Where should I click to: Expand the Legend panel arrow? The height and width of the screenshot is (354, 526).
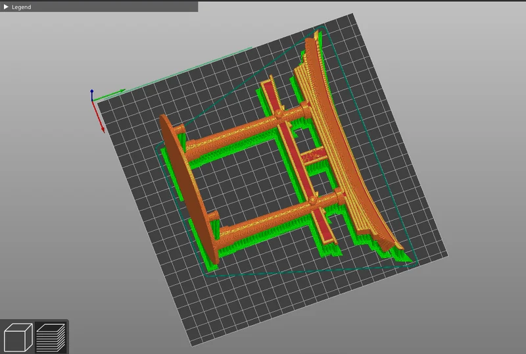6,7
